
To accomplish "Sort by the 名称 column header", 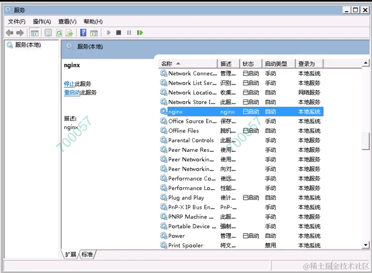I will (x=188, y=64).
